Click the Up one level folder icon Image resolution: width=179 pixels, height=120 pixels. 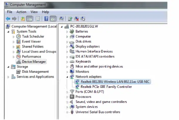point(23,19)
